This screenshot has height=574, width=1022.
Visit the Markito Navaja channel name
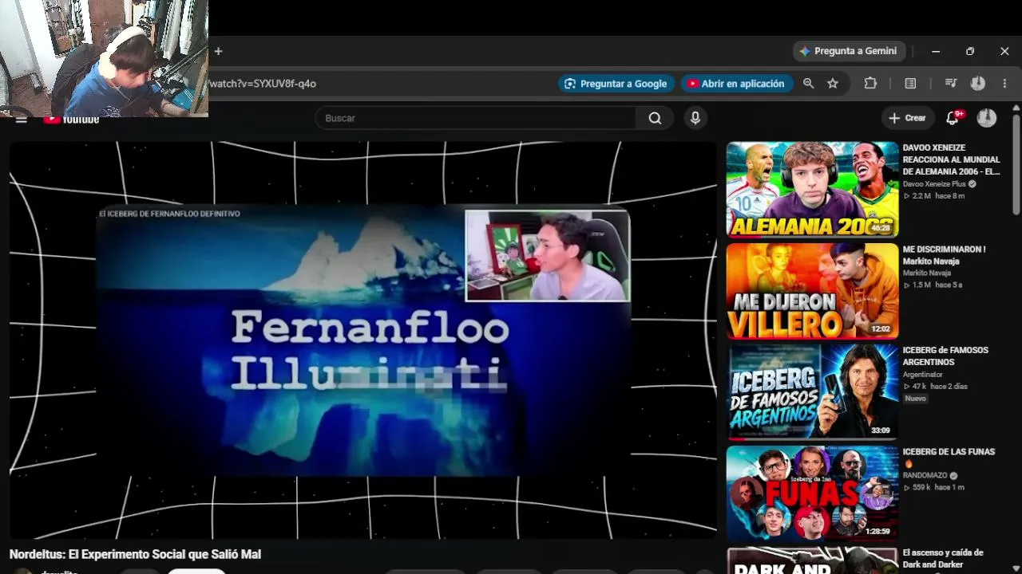[927, 273]
